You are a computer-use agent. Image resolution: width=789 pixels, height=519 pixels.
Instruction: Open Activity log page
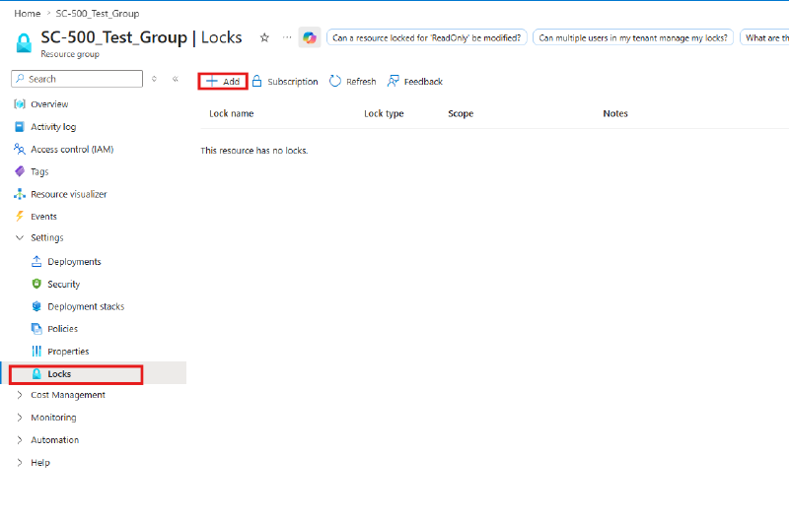pos(53,127)
